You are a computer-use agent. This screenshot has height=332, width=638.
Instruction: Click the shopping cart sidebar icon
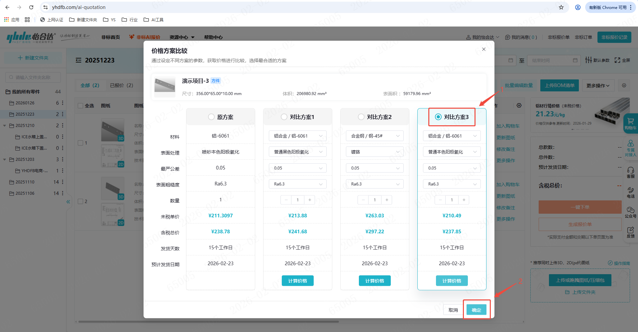[x=630, y=123]
